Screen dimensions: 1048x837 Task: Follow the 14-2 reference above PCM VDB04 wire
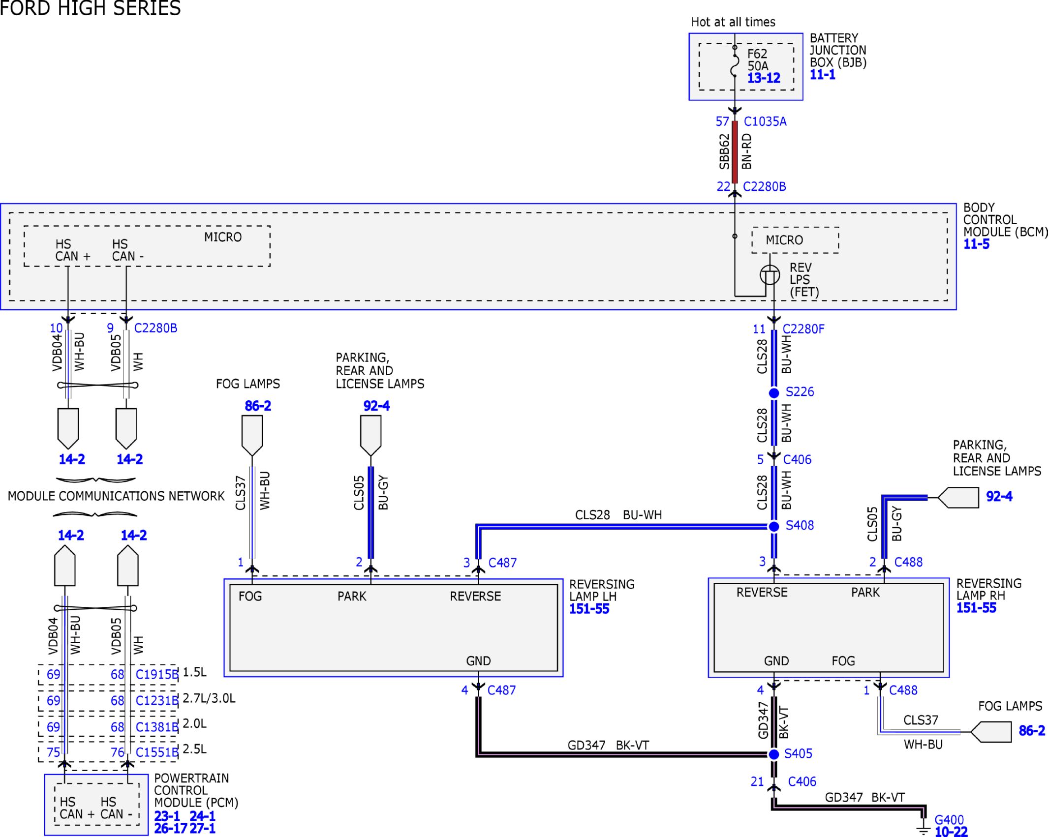click(x=71, y=535)
